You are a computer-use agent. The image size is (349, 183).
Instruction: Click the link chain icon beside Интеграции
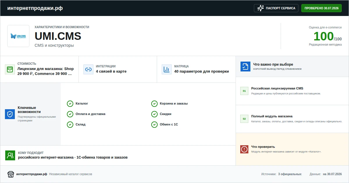[88, 69]
